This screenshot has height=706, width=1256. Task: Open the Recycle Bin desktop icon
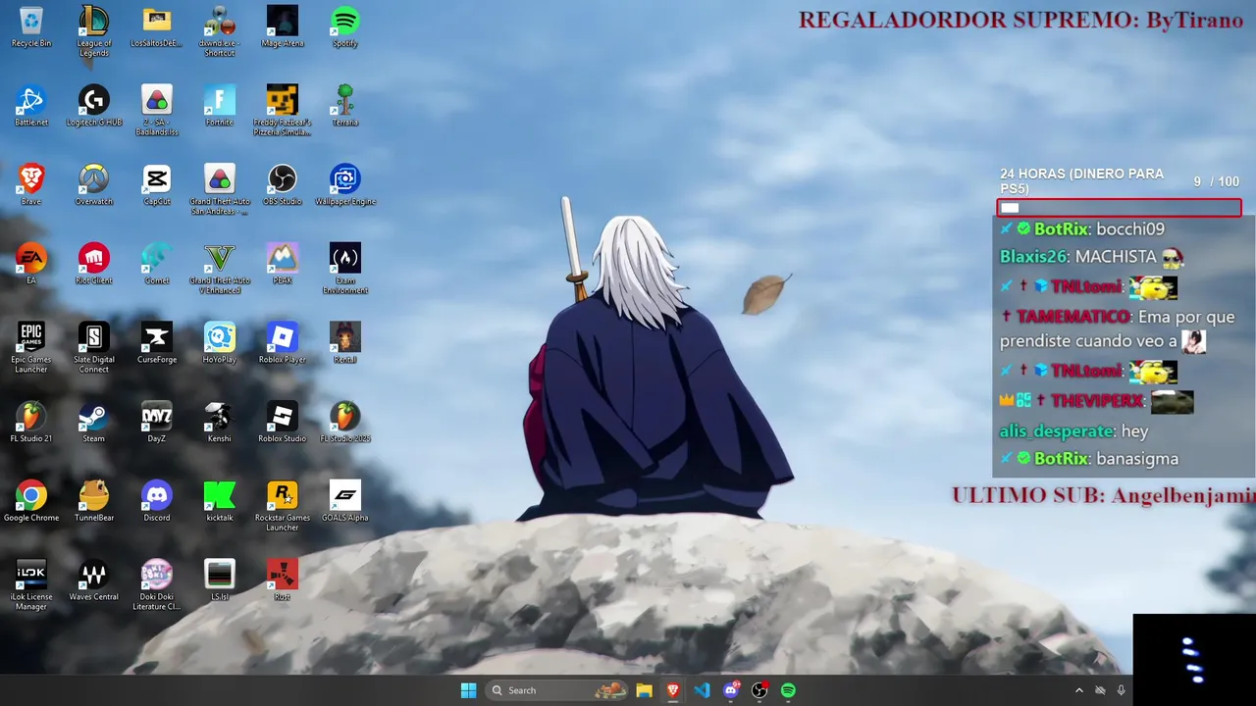point(31,26)
